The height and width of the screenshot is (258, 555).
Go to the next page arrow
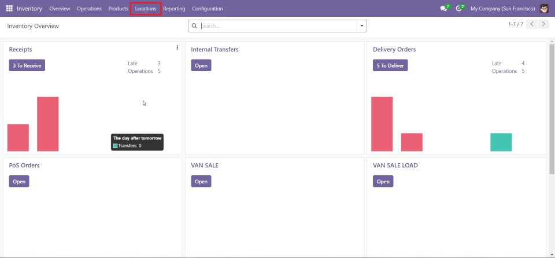(543, 24)
